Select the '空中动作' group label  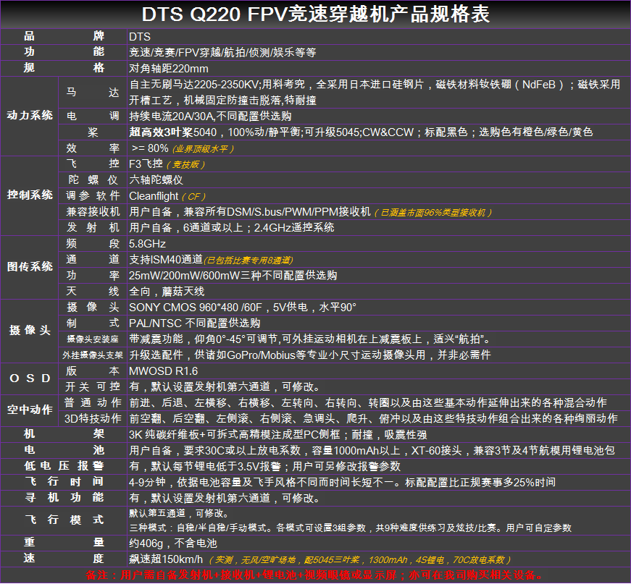click(x=30, y=410)
